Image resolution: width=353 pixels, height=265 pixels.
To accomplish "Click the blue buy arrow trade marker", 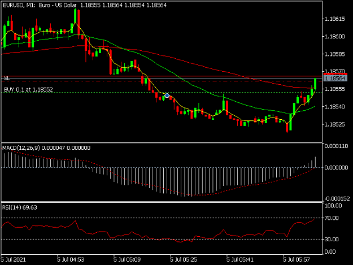I will (x=167, y=95).
